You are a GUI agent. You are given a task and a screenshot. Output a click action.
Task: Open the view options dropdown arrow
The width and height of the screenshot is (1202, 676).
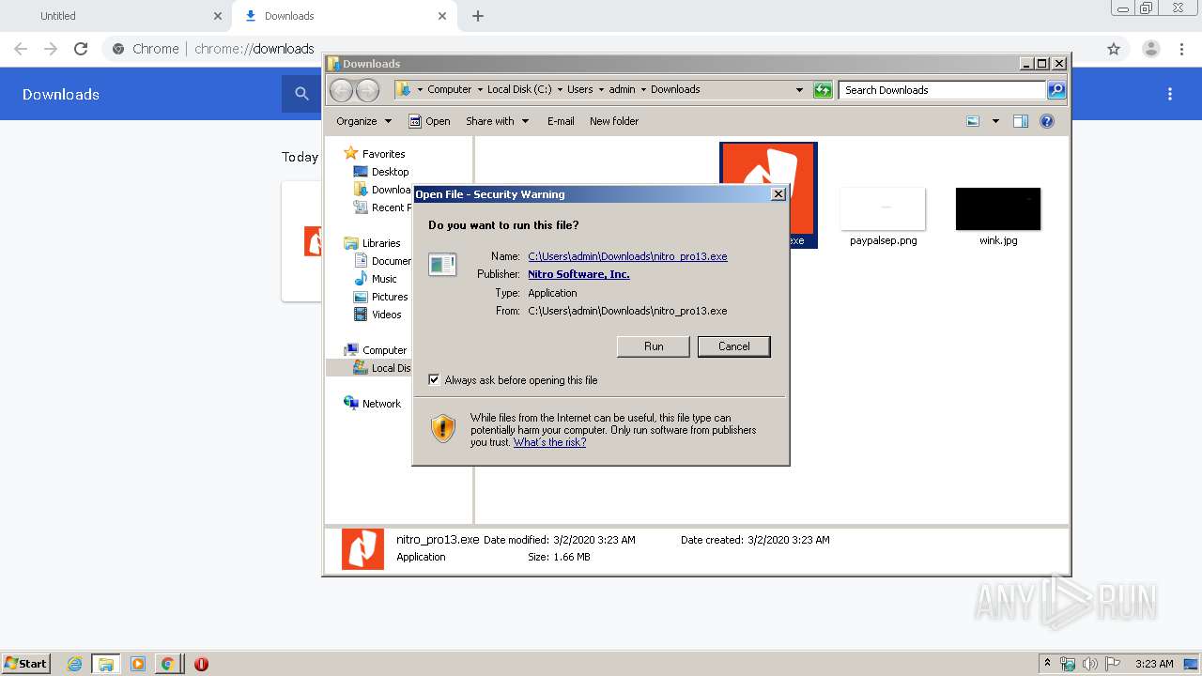[995, 121]
